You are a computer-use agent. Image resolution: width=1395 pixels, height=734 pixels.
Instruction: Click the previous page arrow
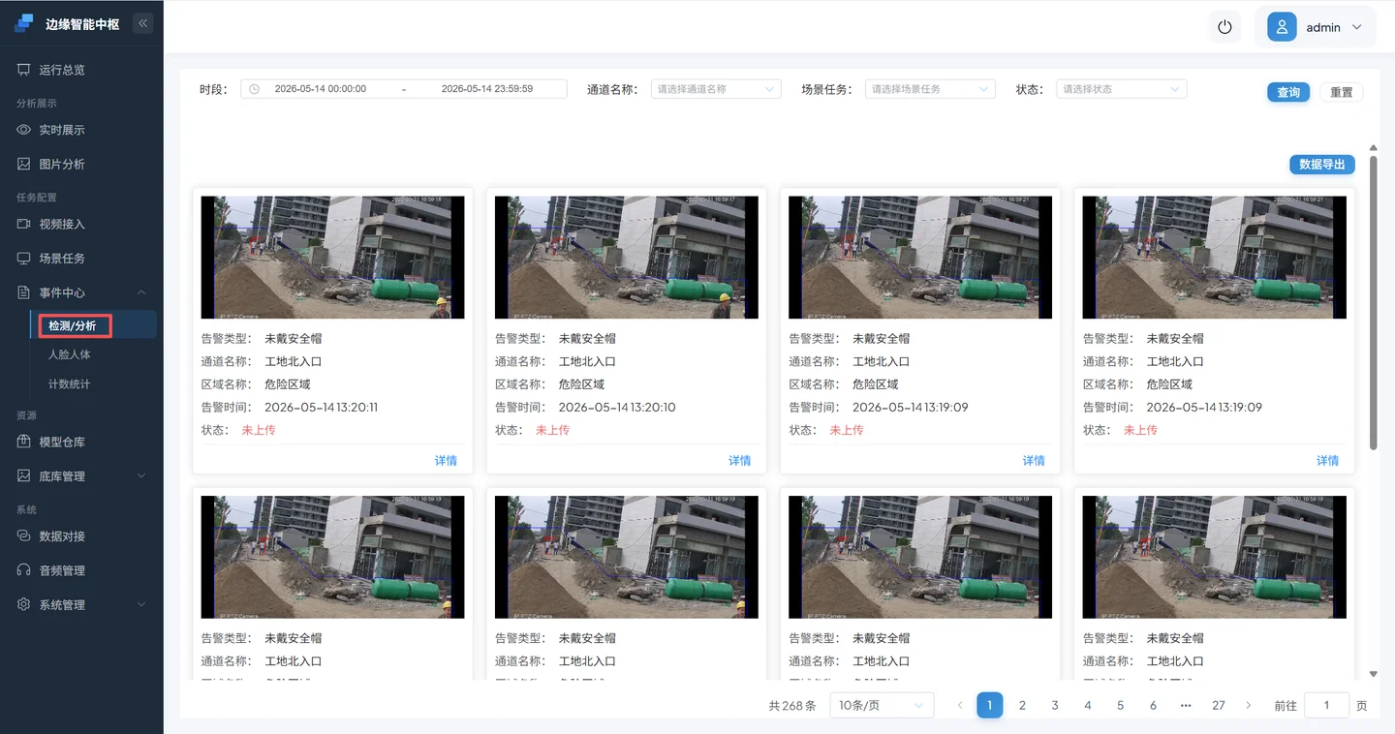point(960,705)
